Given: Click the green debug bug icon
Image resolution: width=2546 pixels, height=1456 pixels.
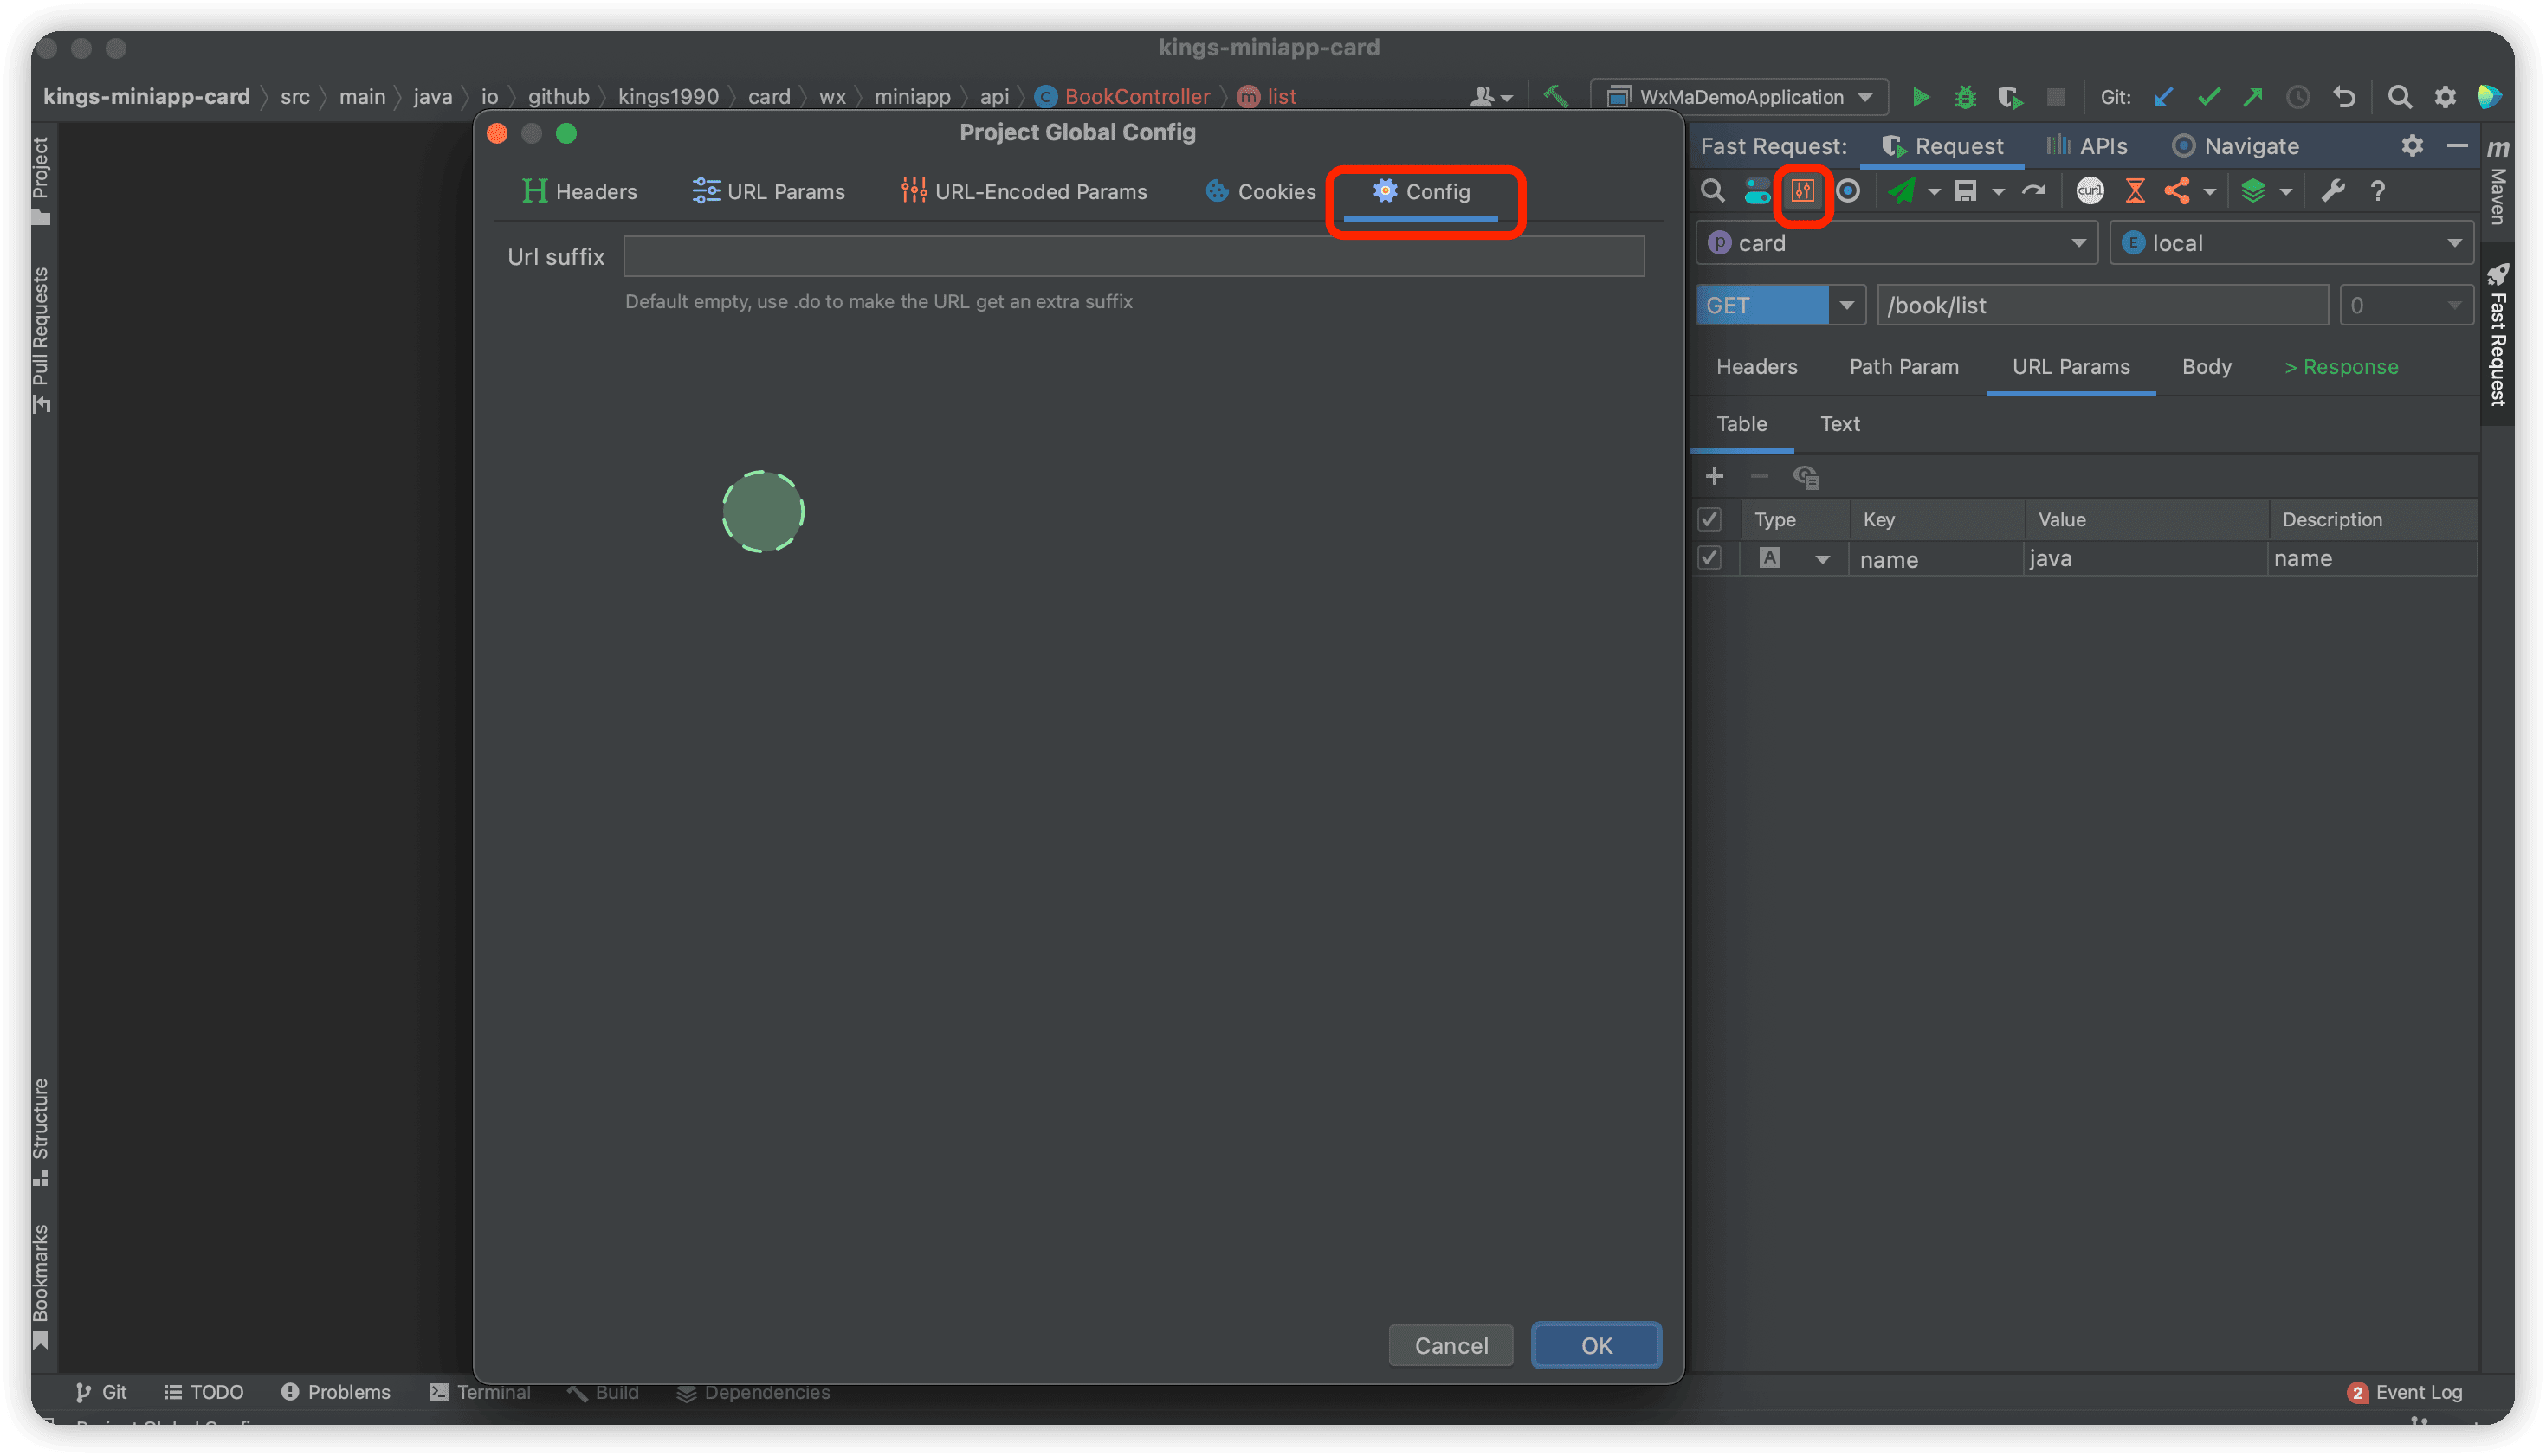Looking at the screenshot, I should point(1965,97).
